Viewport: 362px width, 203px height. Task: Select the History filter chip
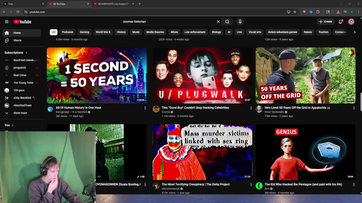point(121,32)
